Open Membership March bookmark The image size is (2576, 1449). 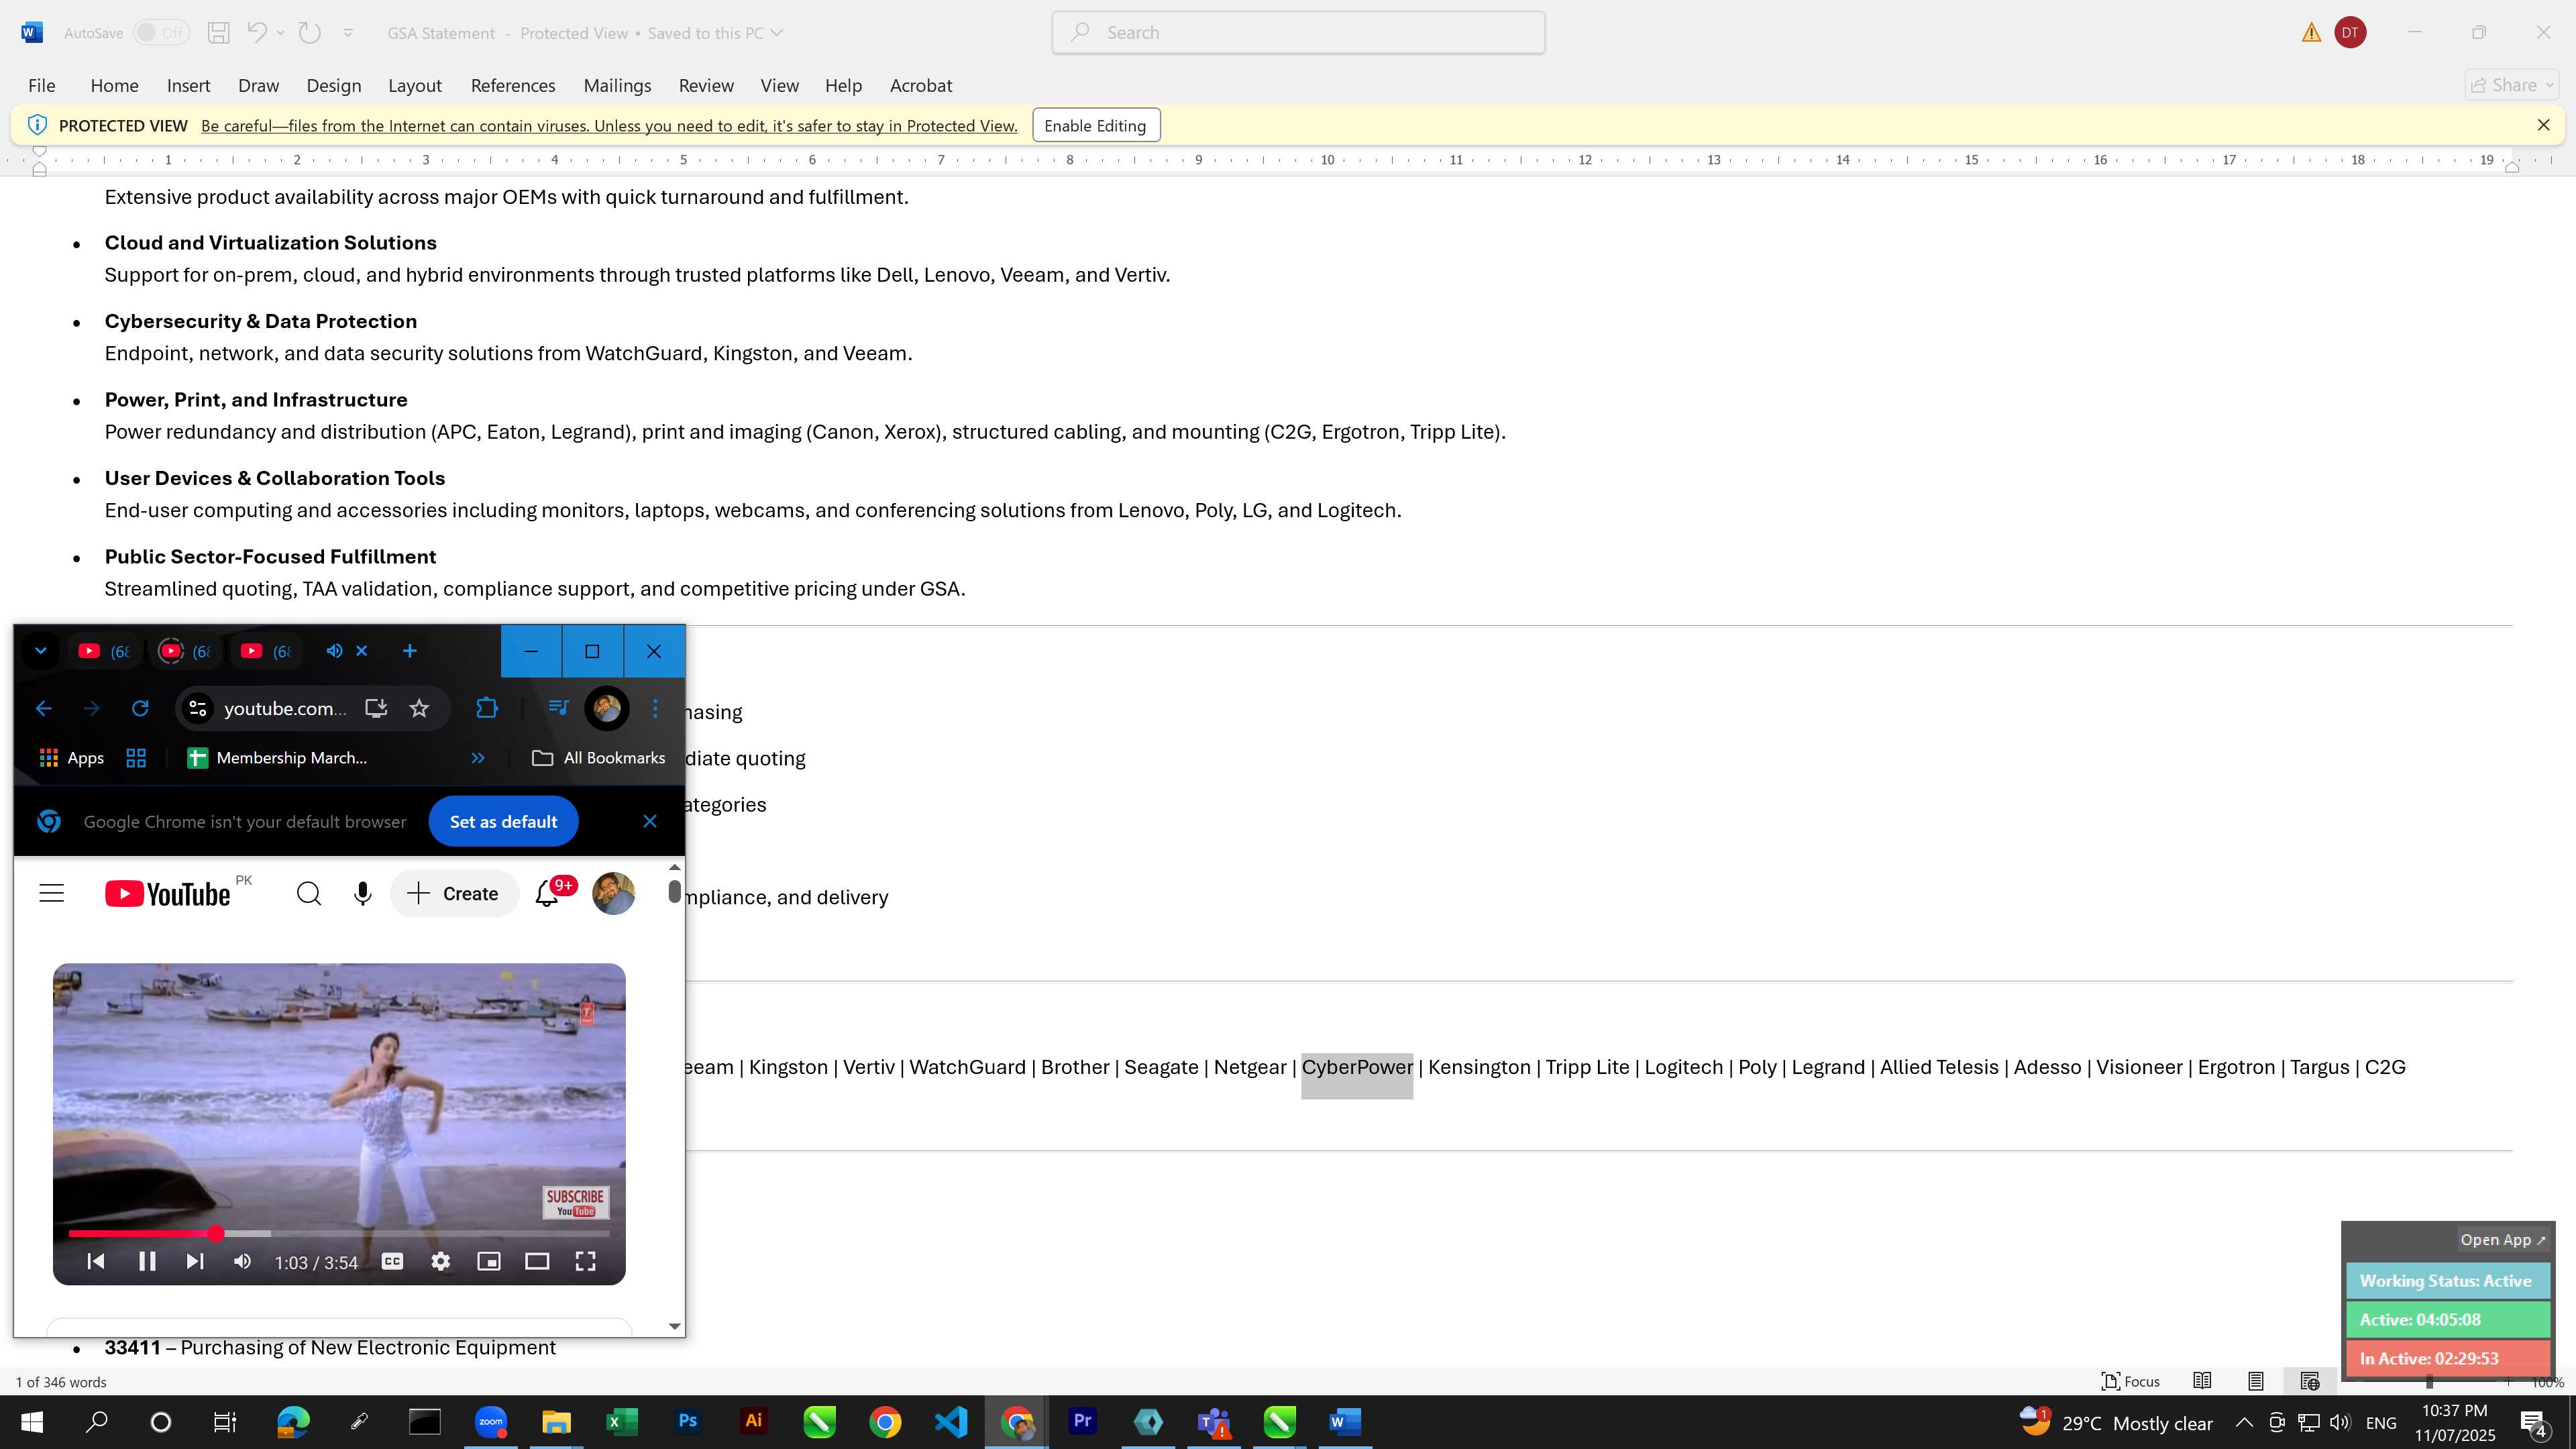tap(277, 758)
